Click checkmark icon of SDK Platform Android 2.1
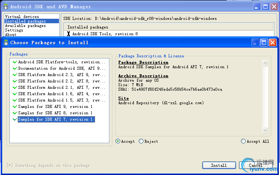The height and width of the screenshot is (175, 280). click(15, 88)
